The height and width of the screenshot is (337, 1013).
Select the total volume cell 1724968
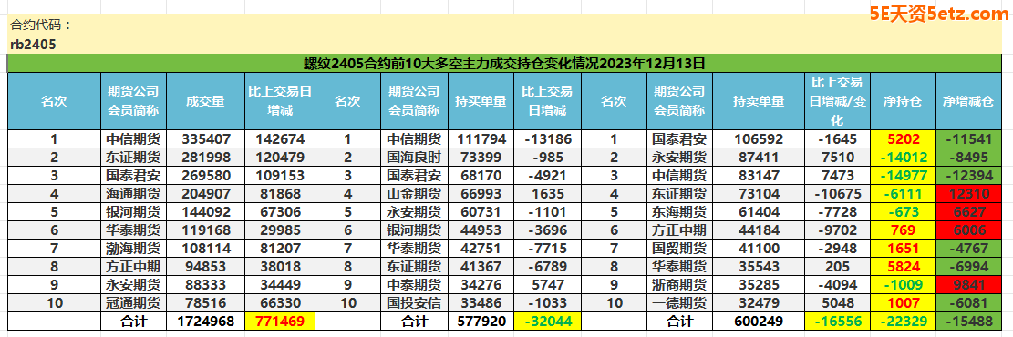click(205, 321)
